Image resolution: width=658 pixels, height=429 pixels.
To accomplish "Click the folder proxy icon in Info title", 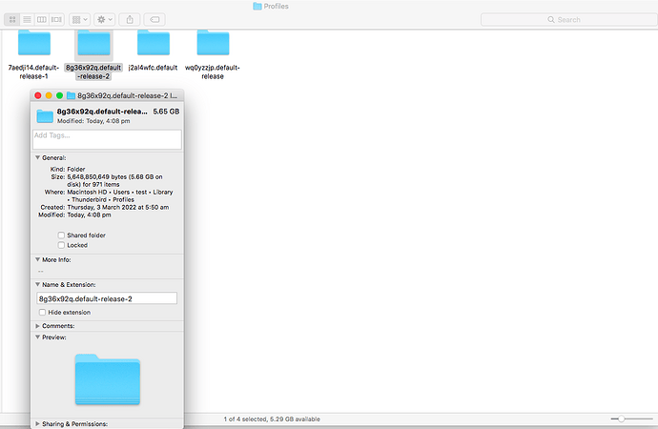I will click(71, 95).
